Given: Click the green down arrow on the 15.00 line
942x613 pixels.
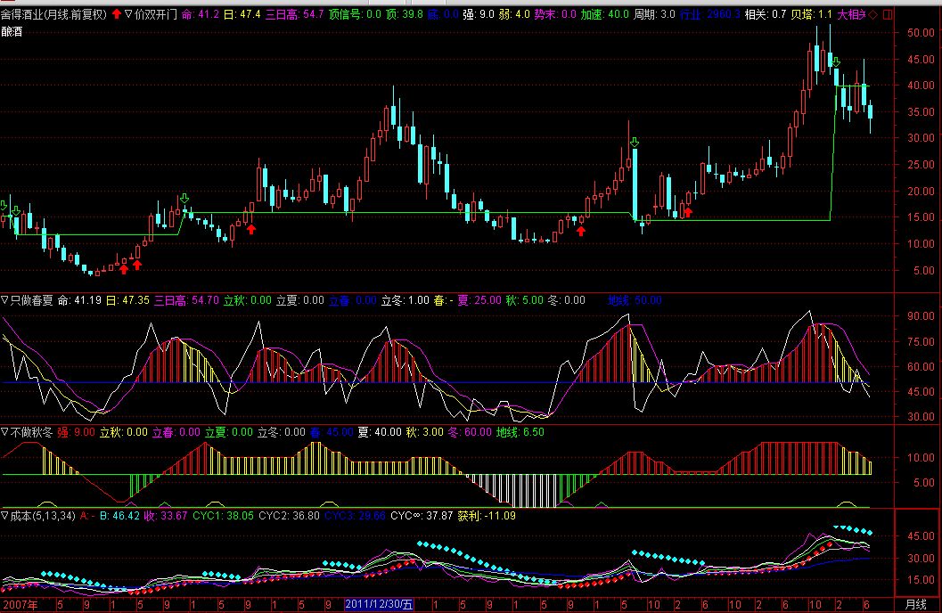Looking at the screenshot, I should [16, 210].
